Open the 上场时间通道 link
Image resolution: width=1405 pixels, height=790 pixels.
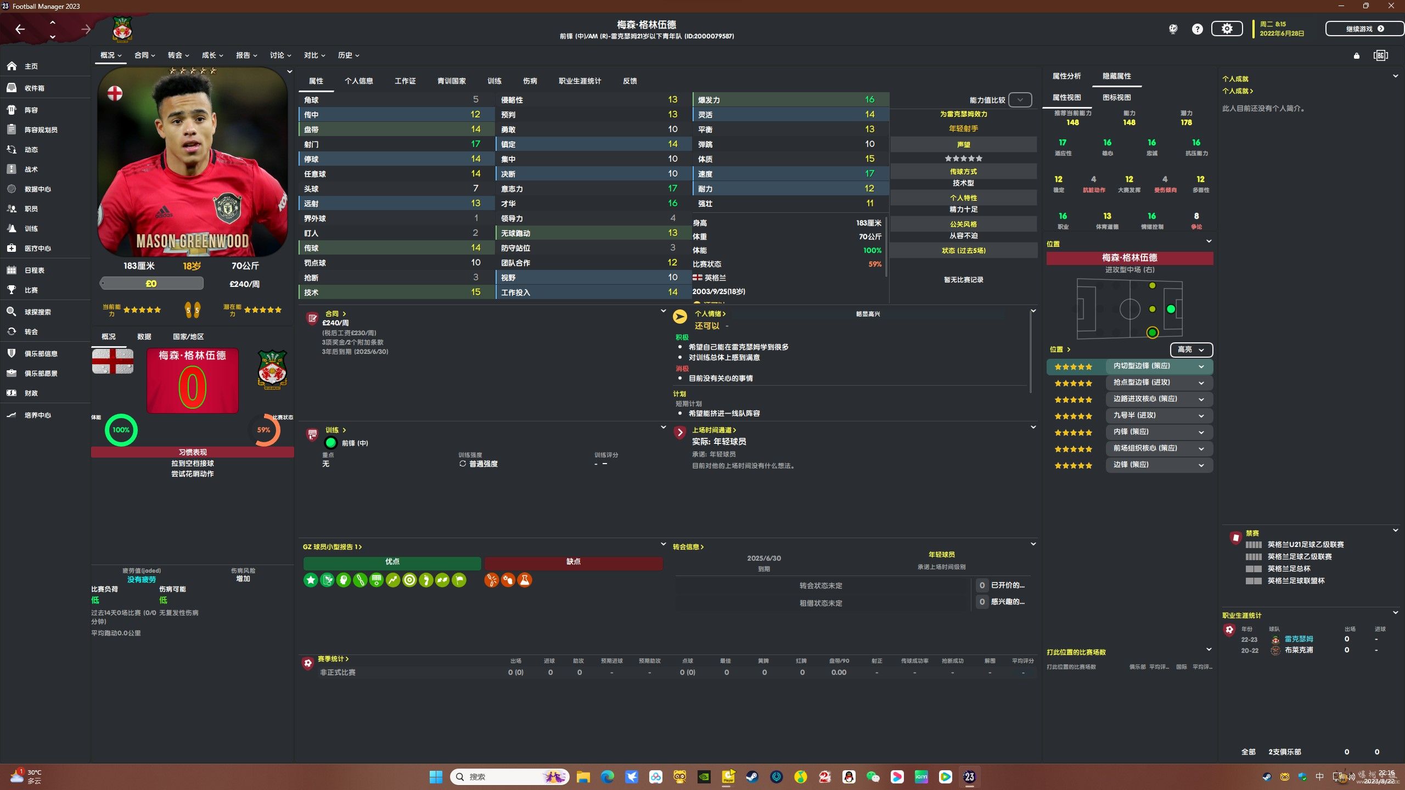click(713, 430)
